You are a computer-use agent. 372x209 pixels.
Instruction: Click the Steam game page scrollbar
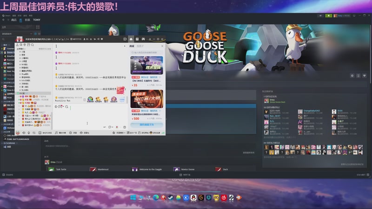point(371,53)
